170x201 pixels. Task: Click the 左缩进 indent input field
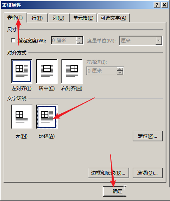(102, 71)
